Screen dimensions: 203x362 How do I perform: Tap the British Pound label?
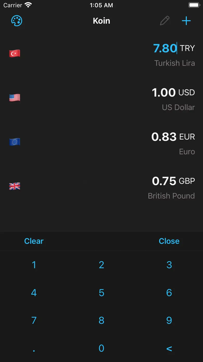coord(171,196)
